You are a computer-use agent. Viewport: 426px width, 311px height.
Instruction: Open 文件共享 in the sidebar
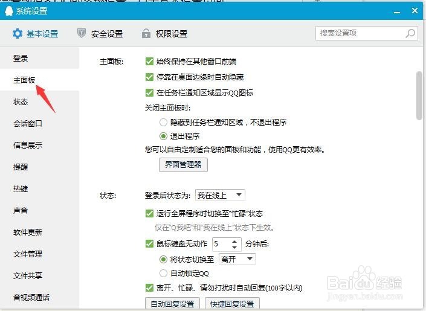pos(39,275)
